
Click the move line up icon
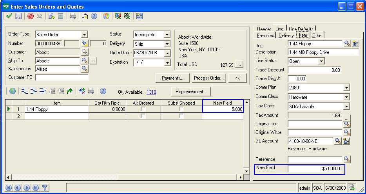(x=52, y=91)
